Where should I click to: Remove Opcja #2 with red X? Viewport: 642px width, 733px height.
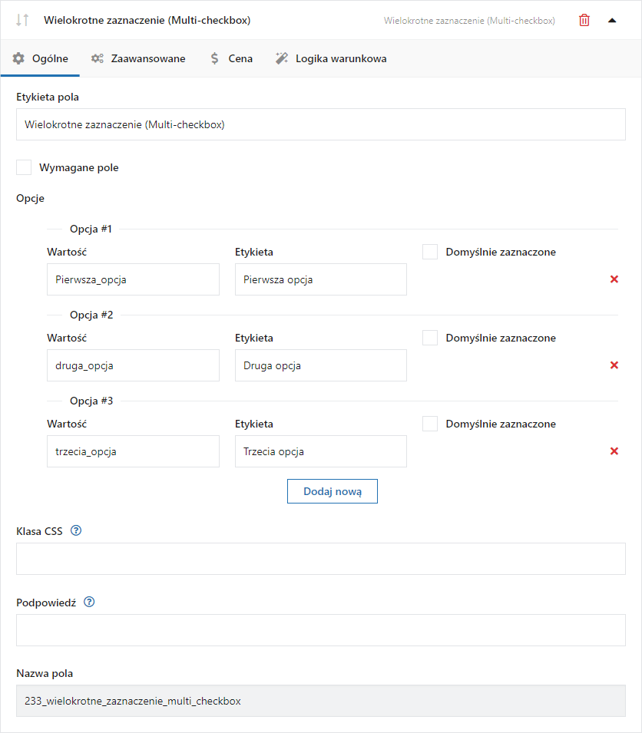pyautogui.click(x=614, y=365)
